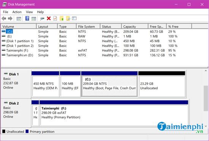
Task: Open the View menu
Action: tap(29, 12)
